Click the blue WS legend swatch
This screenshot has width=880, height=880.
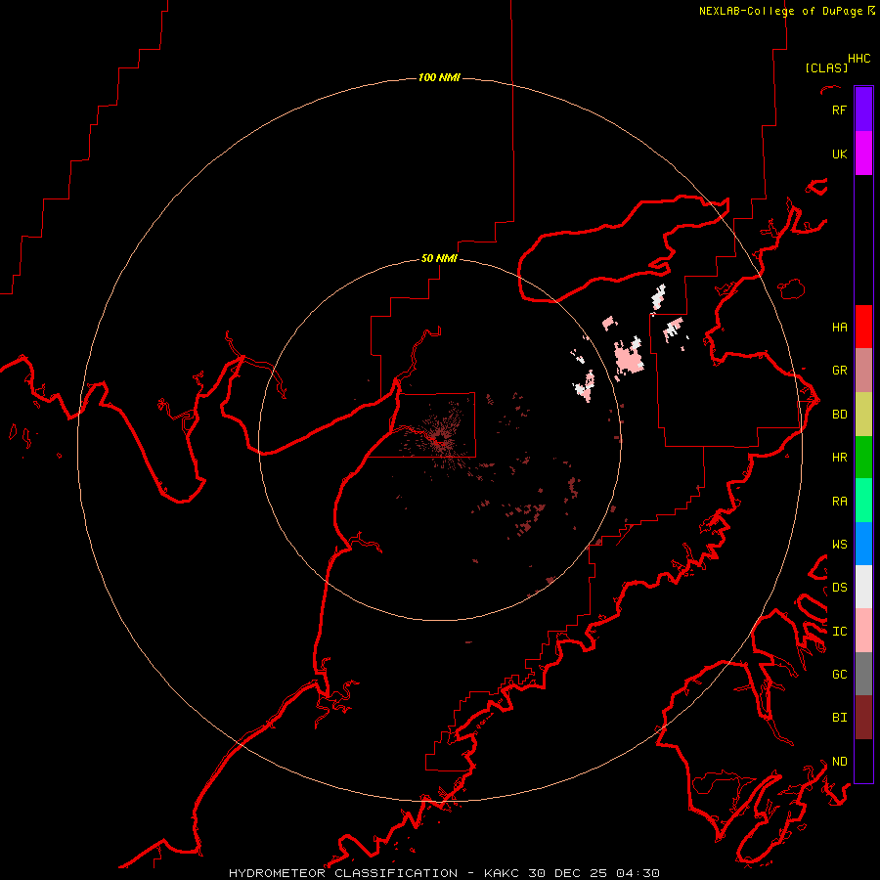pyautogui.click(x=863, y=544)
